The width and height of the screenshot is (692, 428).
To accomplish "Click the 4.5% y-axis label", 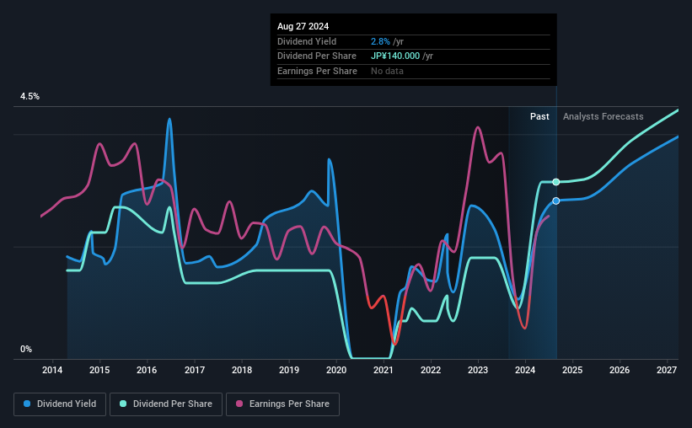I will point(30,96).
